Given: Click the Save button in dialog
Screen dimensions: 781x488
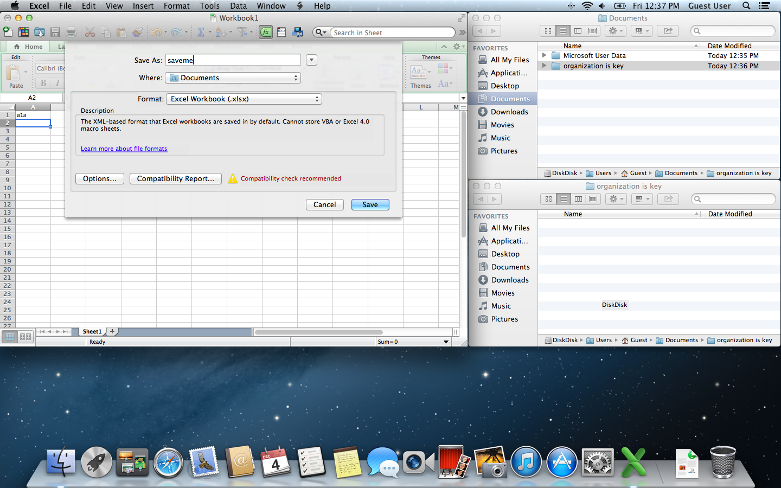Looking at the screenshot, I should (x=370, y=204).
